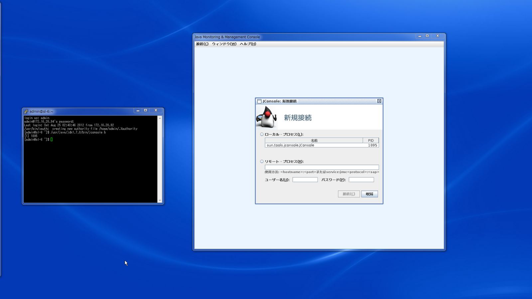Close the JConsole 新規接続 dialog
The width and height of the screenshot is (532, 299).
tap(379, 101)
